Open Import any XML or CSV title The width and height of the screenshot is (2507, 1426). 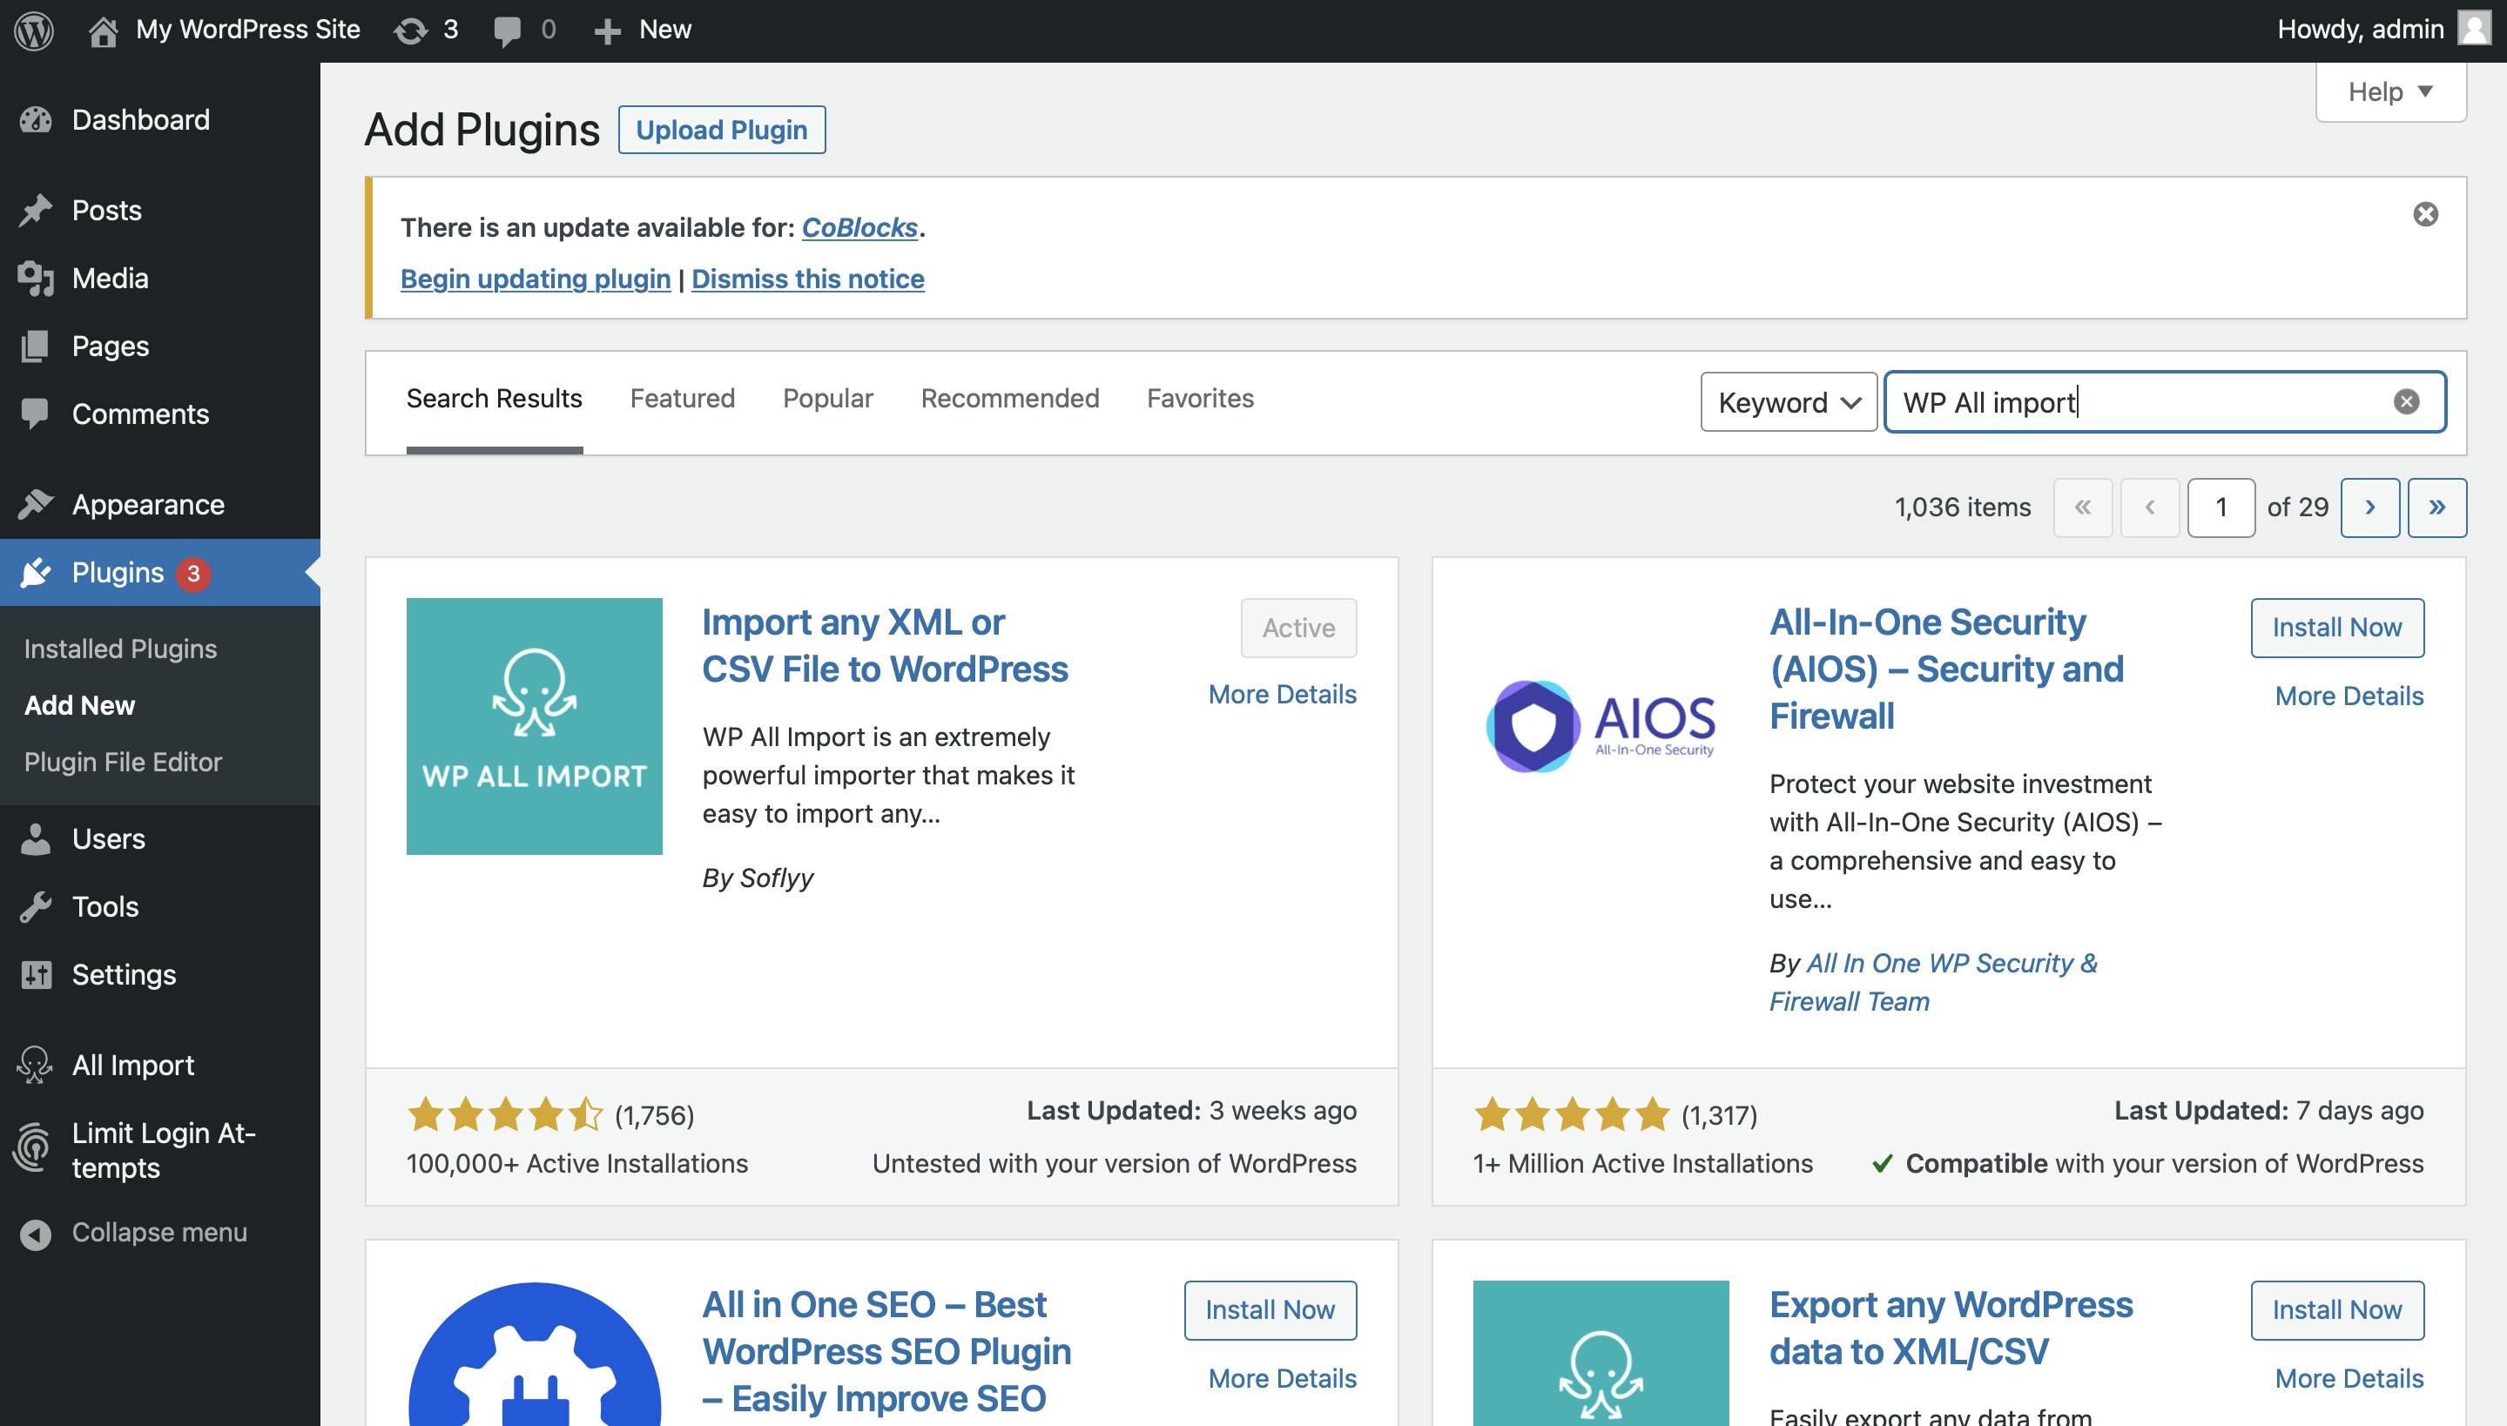[885, 646]
